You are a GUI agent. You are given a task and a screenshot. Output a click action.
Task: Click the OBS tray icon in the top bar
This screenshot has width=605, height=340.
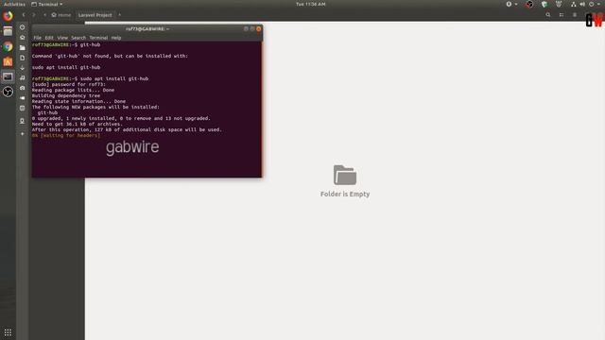[x=529, y=4]
